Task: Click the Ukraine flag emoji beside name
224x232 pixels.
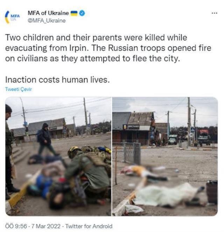Action: (x=74, y=13)
